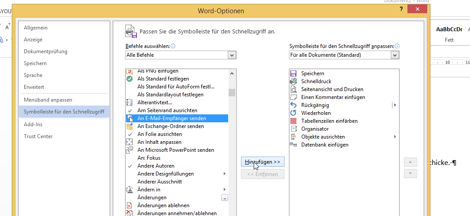Open the Sprache options page
Screen dimensions: 470x216
coord(64,75)
